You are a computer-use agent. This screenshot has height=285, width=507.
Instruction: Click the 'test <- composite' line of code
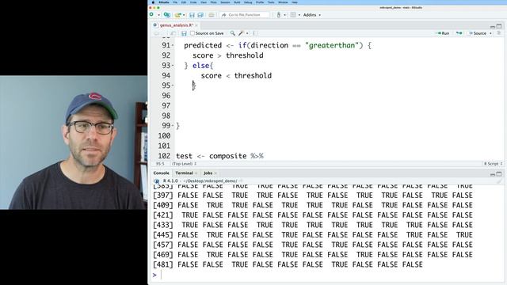click(x=219, y=156)
